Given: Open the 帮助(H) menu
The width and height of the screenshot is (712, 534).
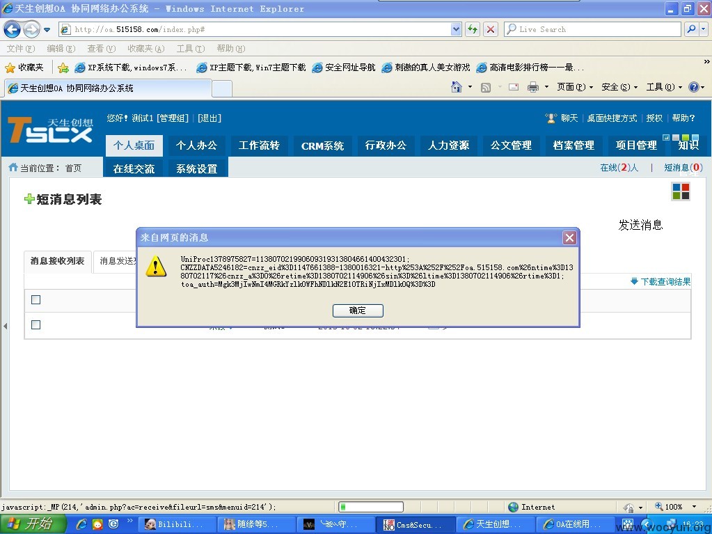Looking at the screenshot, I should pos(230,49).
